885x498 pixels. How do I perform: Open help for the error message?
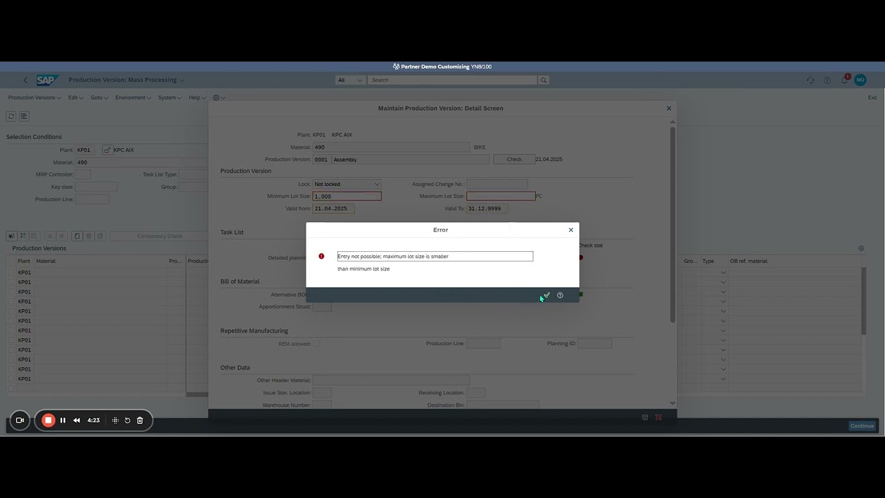click(x=560, y=295)
